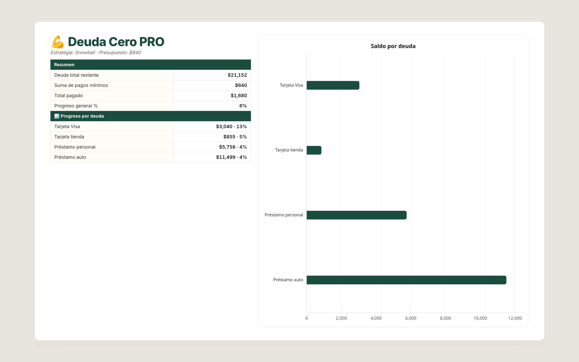
Task: Select the Tarjeta tienda bar in chart
Action: 314,150
